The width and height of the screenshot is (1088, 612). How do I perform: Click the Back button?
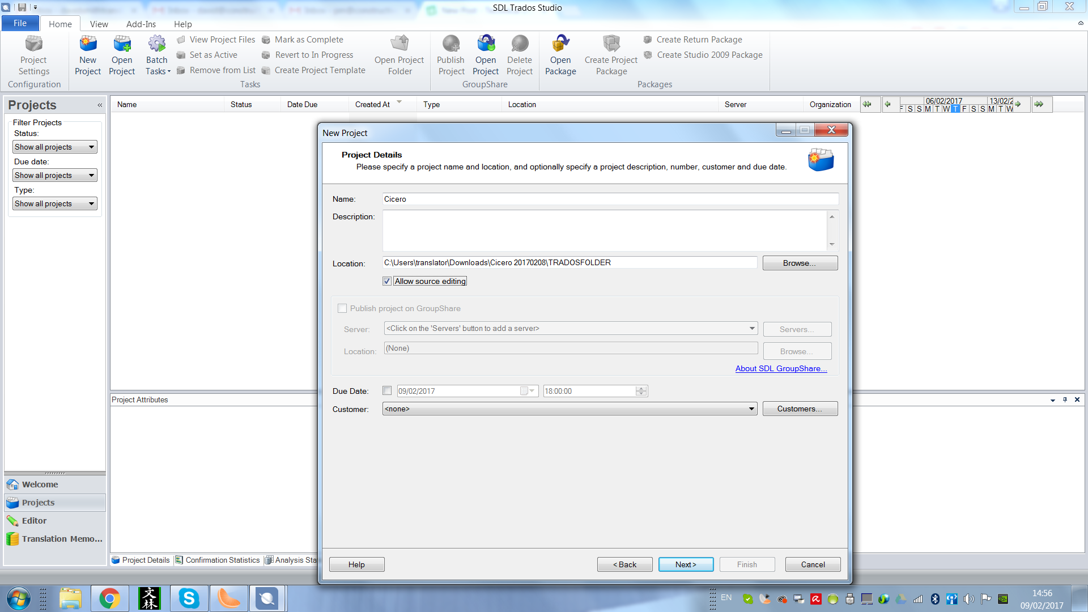(625, 564)
